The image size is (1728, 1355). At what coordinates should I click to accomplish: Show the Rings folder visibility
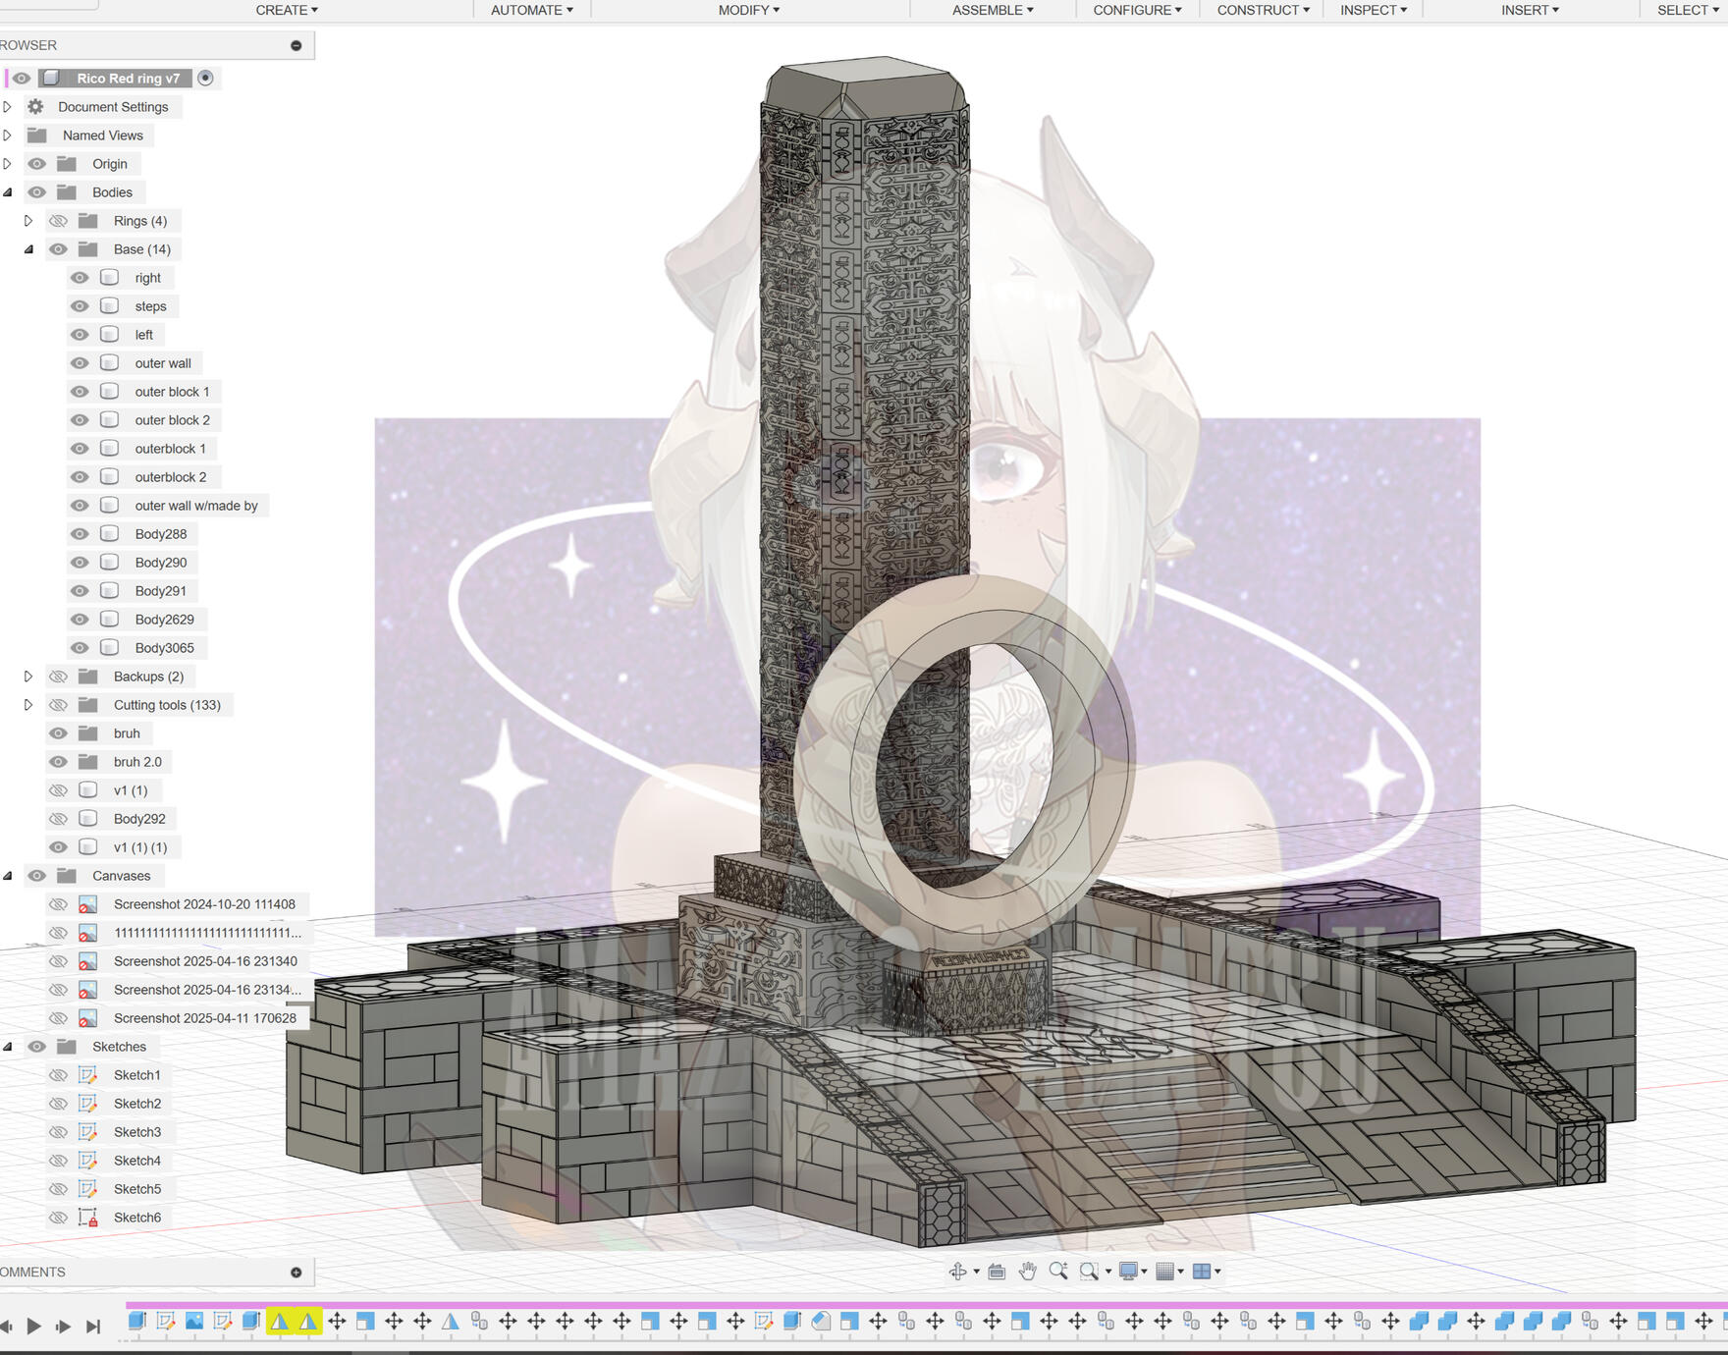pos(59,221)
